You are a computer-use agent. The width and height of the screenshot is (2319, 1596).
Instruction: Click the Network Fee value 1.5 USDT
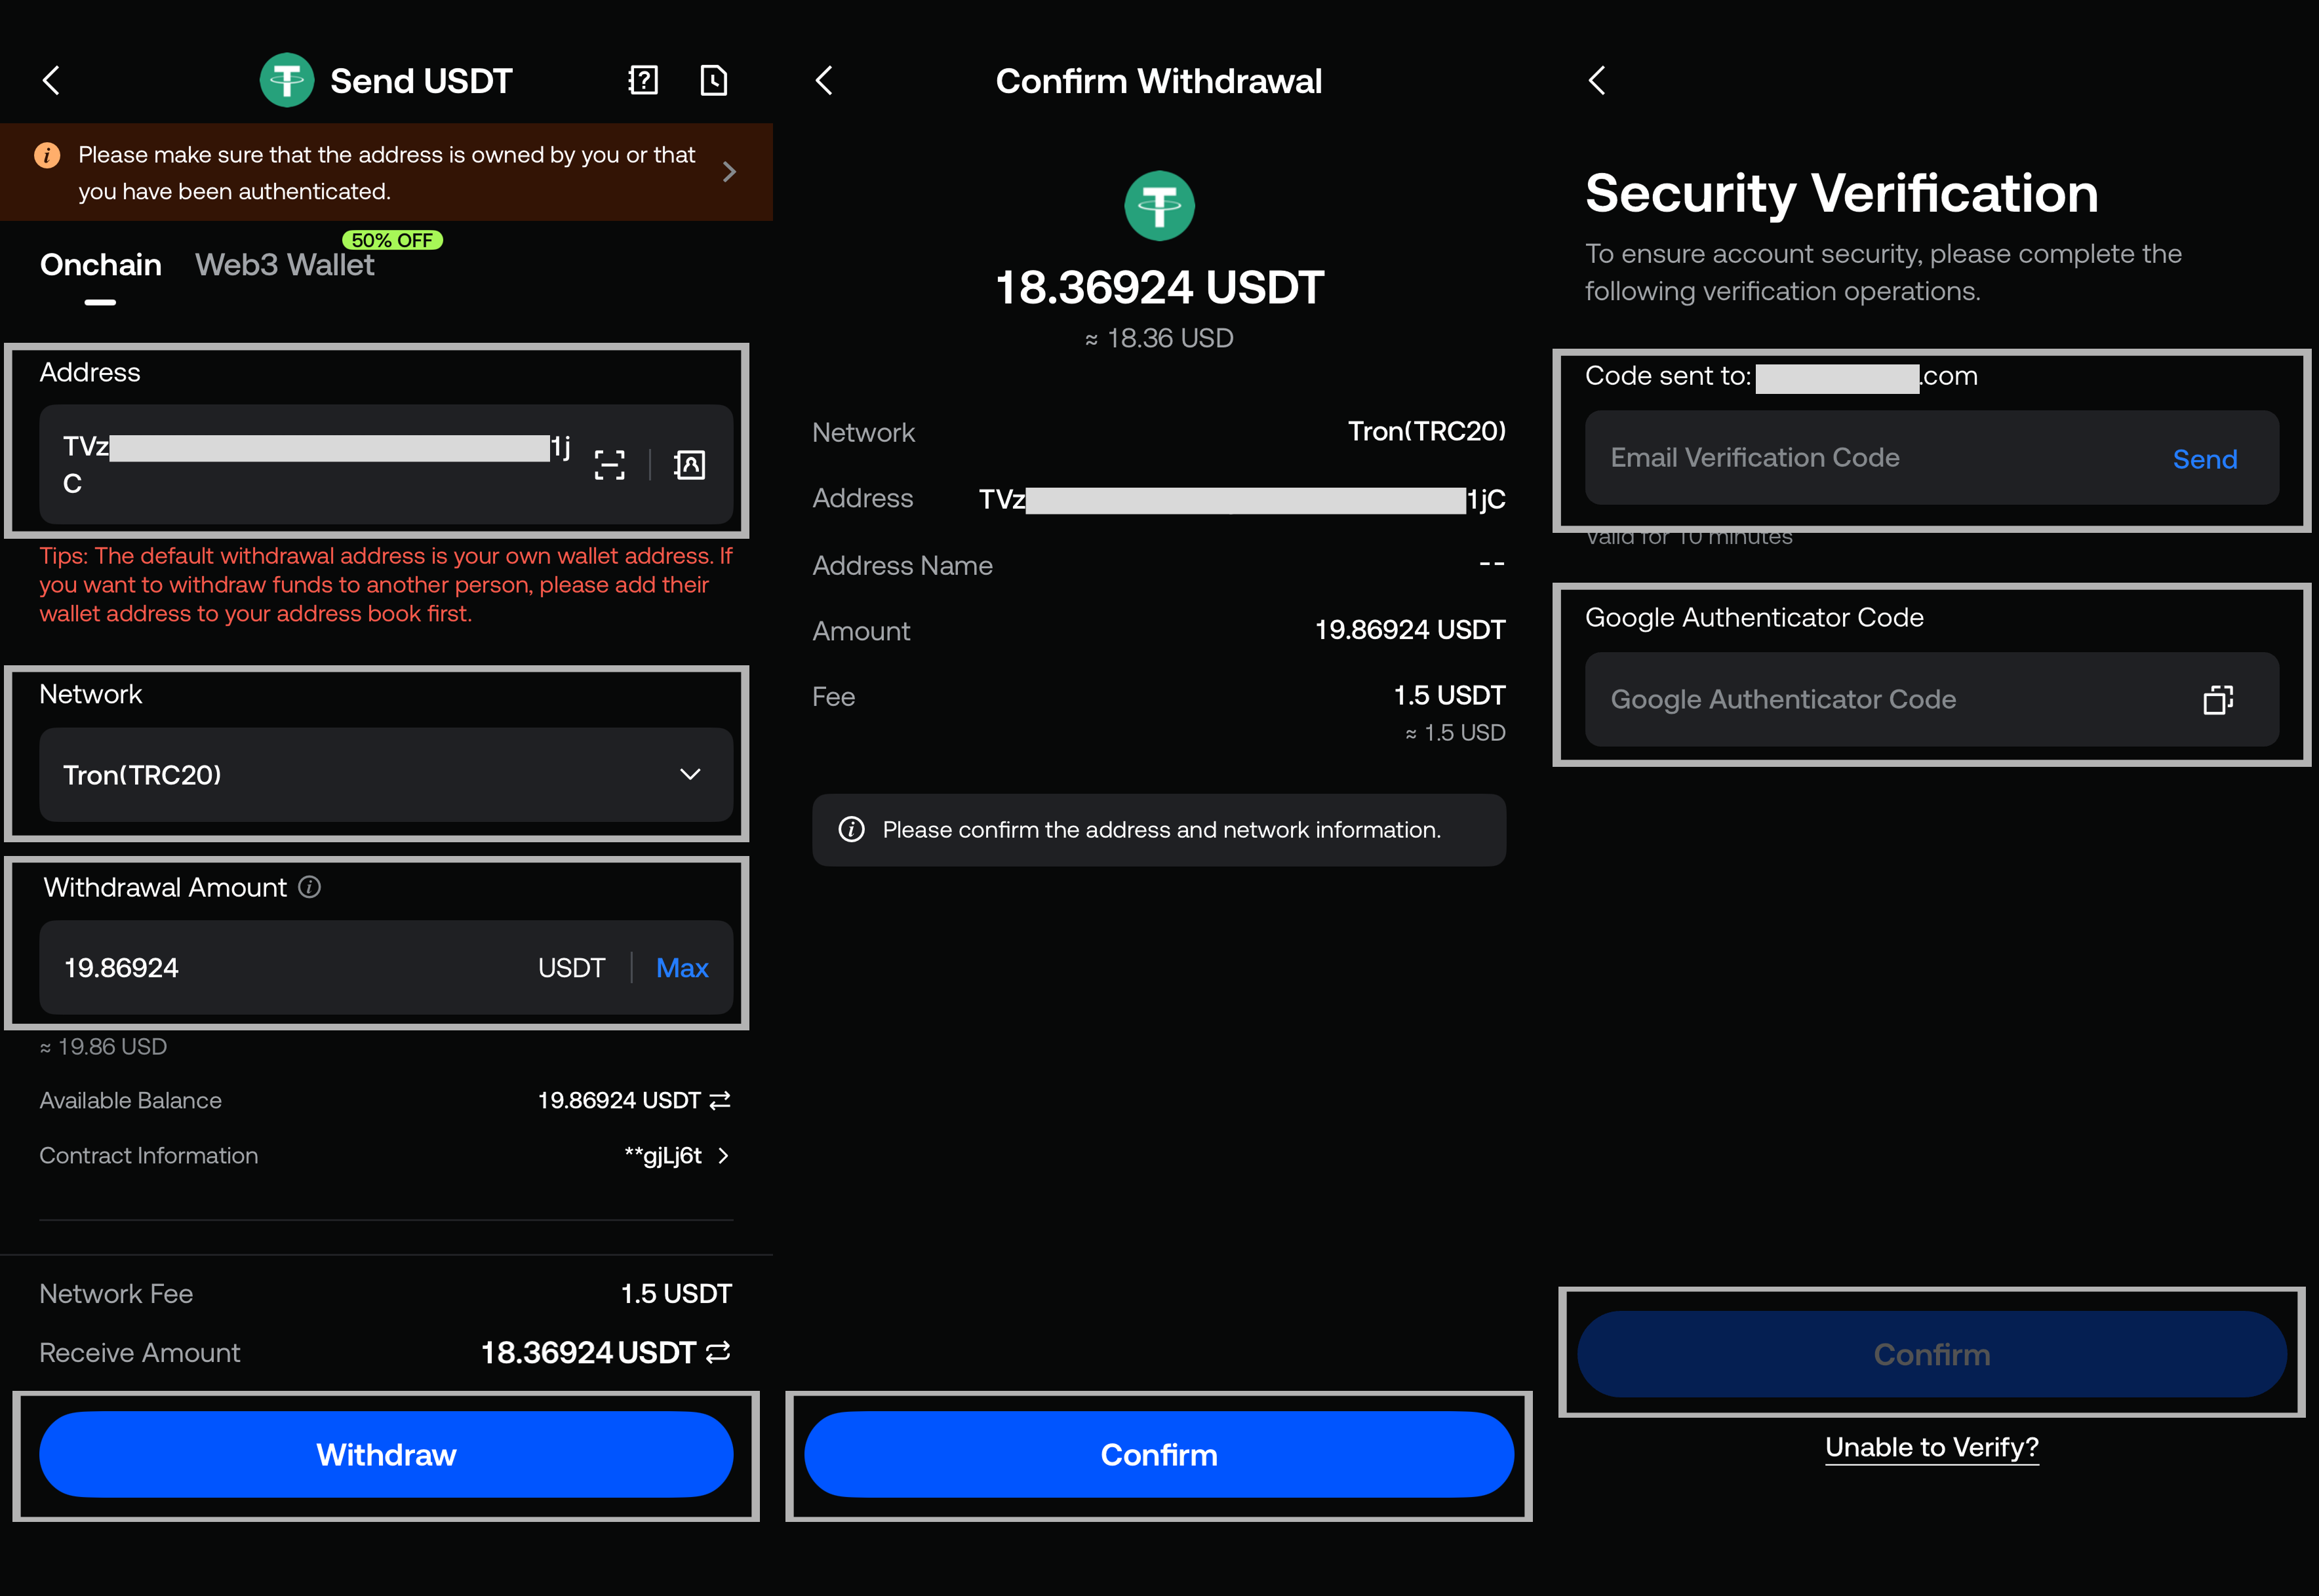677,1294
